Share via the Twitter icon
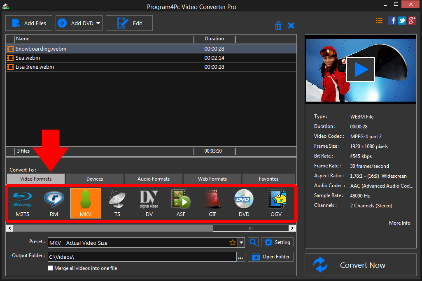Screen dimensions: 422x281 [x=402, y=20]
